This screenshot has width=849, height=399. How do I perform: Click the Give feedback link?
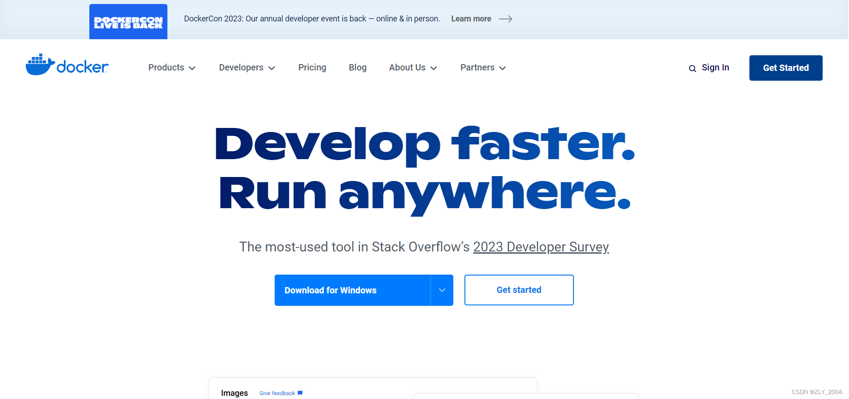[277, 393]
